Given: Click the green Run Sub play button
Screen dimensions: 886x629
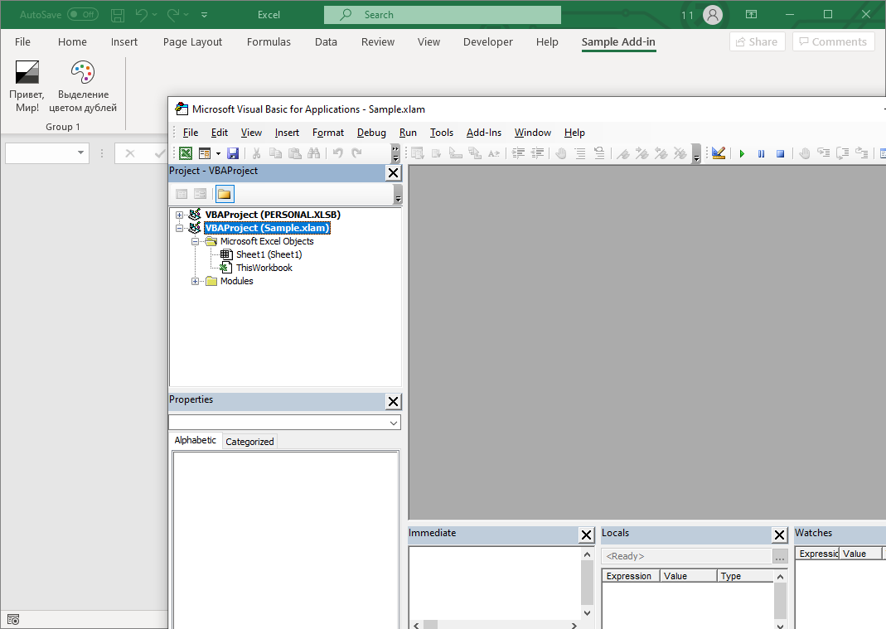Looking at the screenshot, I should tap(742, 153).
